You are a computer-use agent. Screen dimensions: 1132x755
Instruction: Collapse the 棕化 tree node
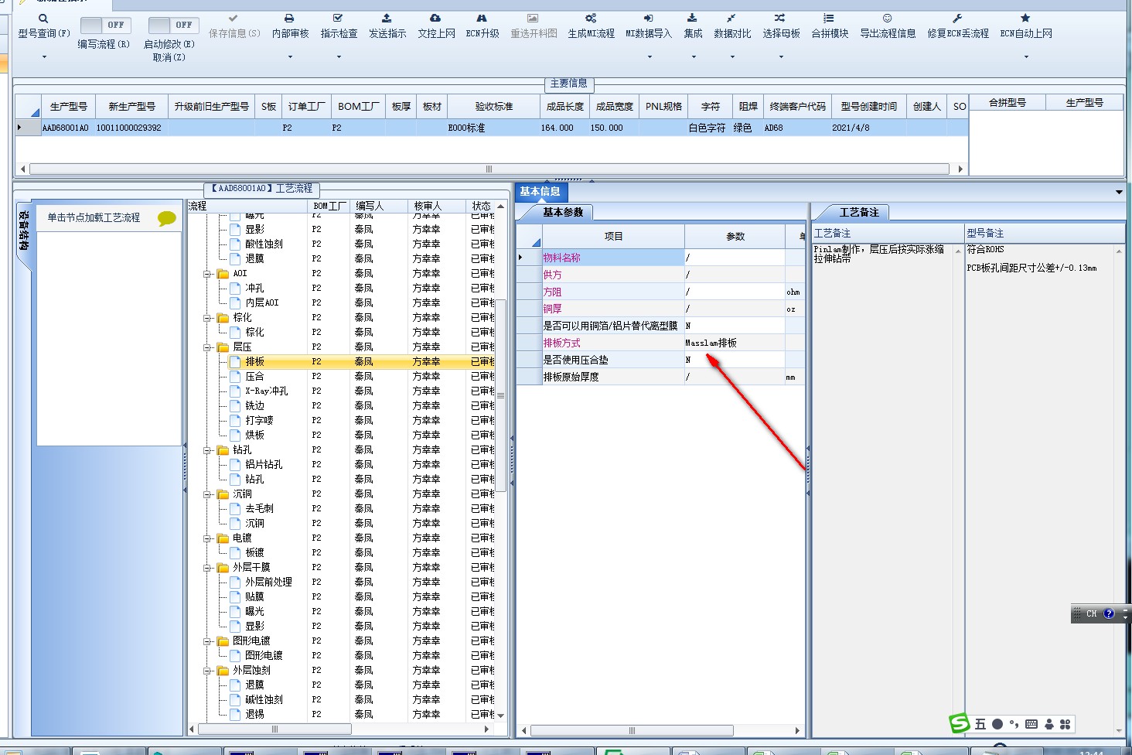(x=207, y=318)
